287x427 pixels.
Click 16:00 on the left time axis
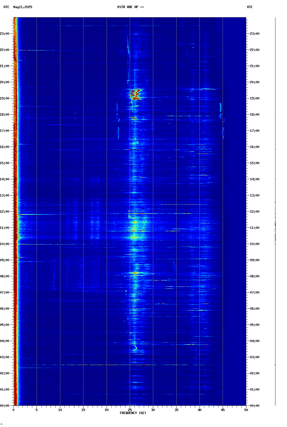pyautogui.click(x=5, y=147)
